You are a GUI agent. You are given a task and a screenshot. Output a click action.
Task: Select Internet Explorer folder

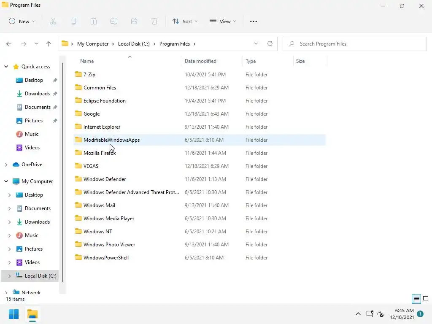point(102,127)
